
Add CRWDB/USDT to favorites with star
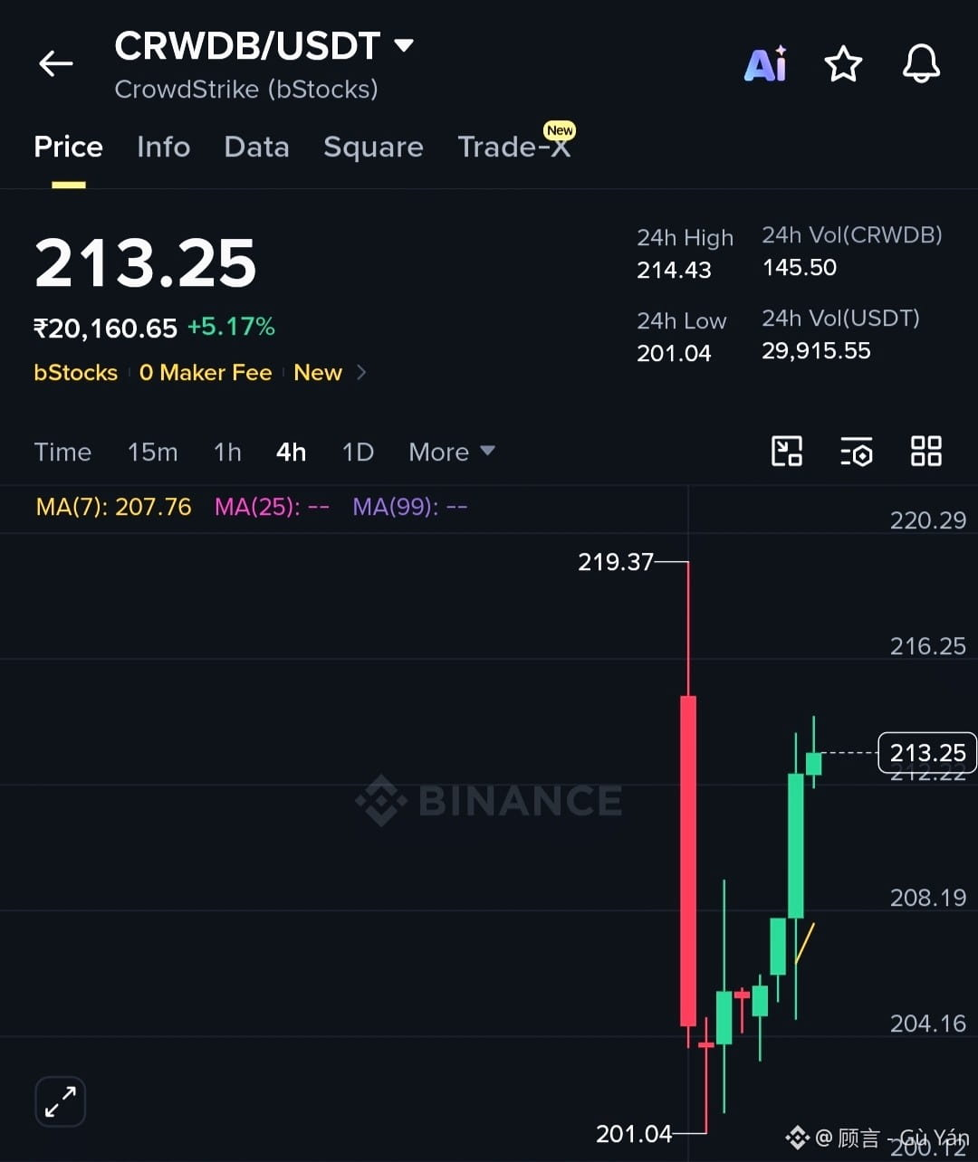click(843, 64)
